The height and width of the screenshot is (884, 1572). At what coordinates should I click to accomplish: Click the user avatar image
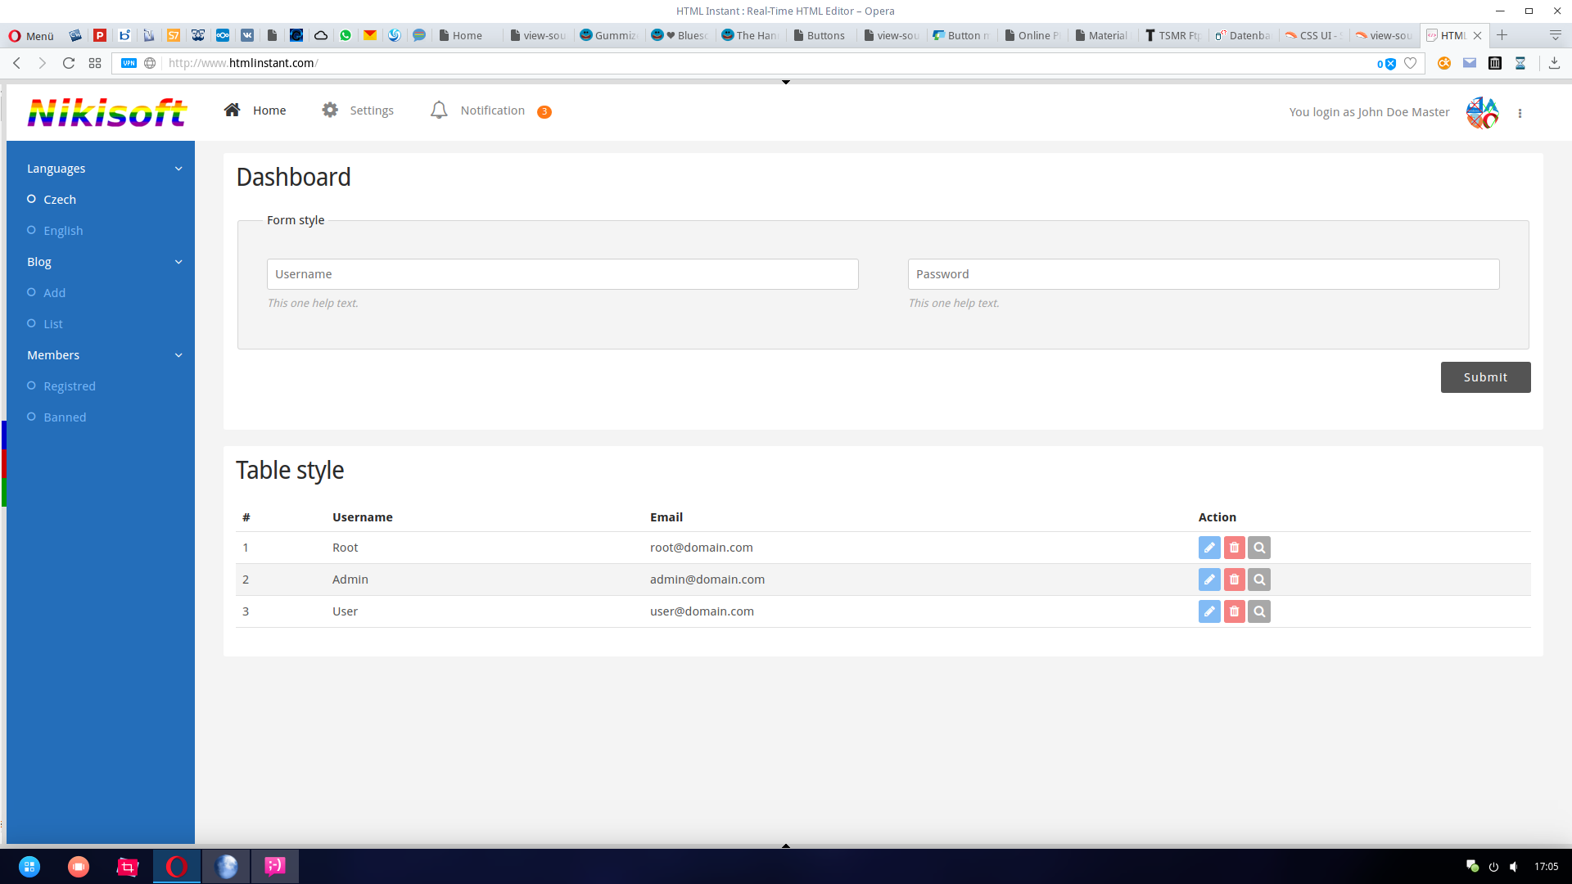click(x=1482, y=113)
